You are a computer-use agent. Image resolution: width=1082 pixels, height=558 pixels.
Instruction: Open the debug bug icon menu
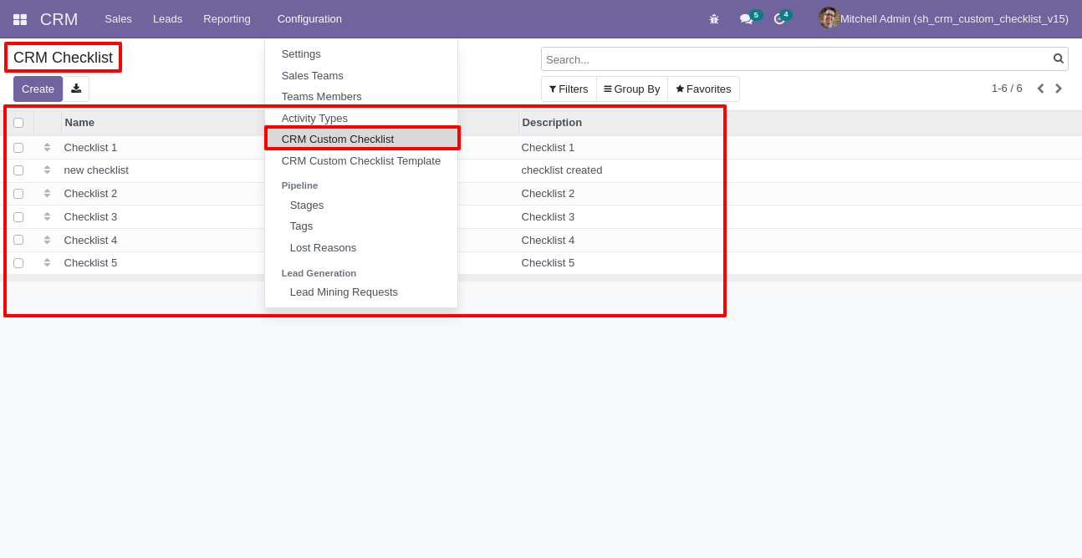[714, 19]
